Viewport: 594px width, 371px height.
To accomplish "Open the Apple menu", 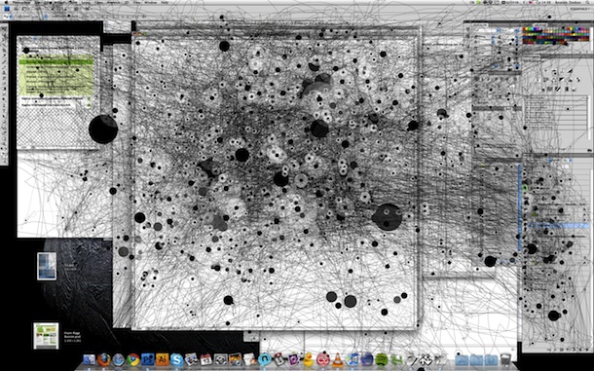I will (6, 2).
